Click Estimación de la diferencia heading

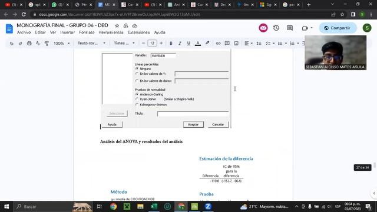pyautogui.click(x=226, y=158)
